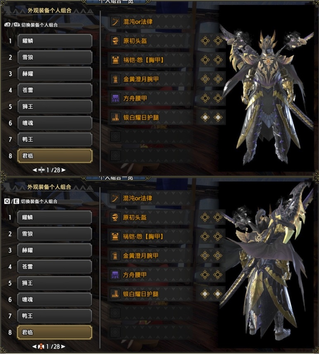Viewport: 319px width, 354px height.
Task: Choose loadout 鸭王 in the lower list
Action: pos(55,316)
